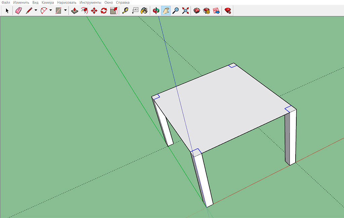Open the Rectangle tool dropdown arrow

[65, 10]
